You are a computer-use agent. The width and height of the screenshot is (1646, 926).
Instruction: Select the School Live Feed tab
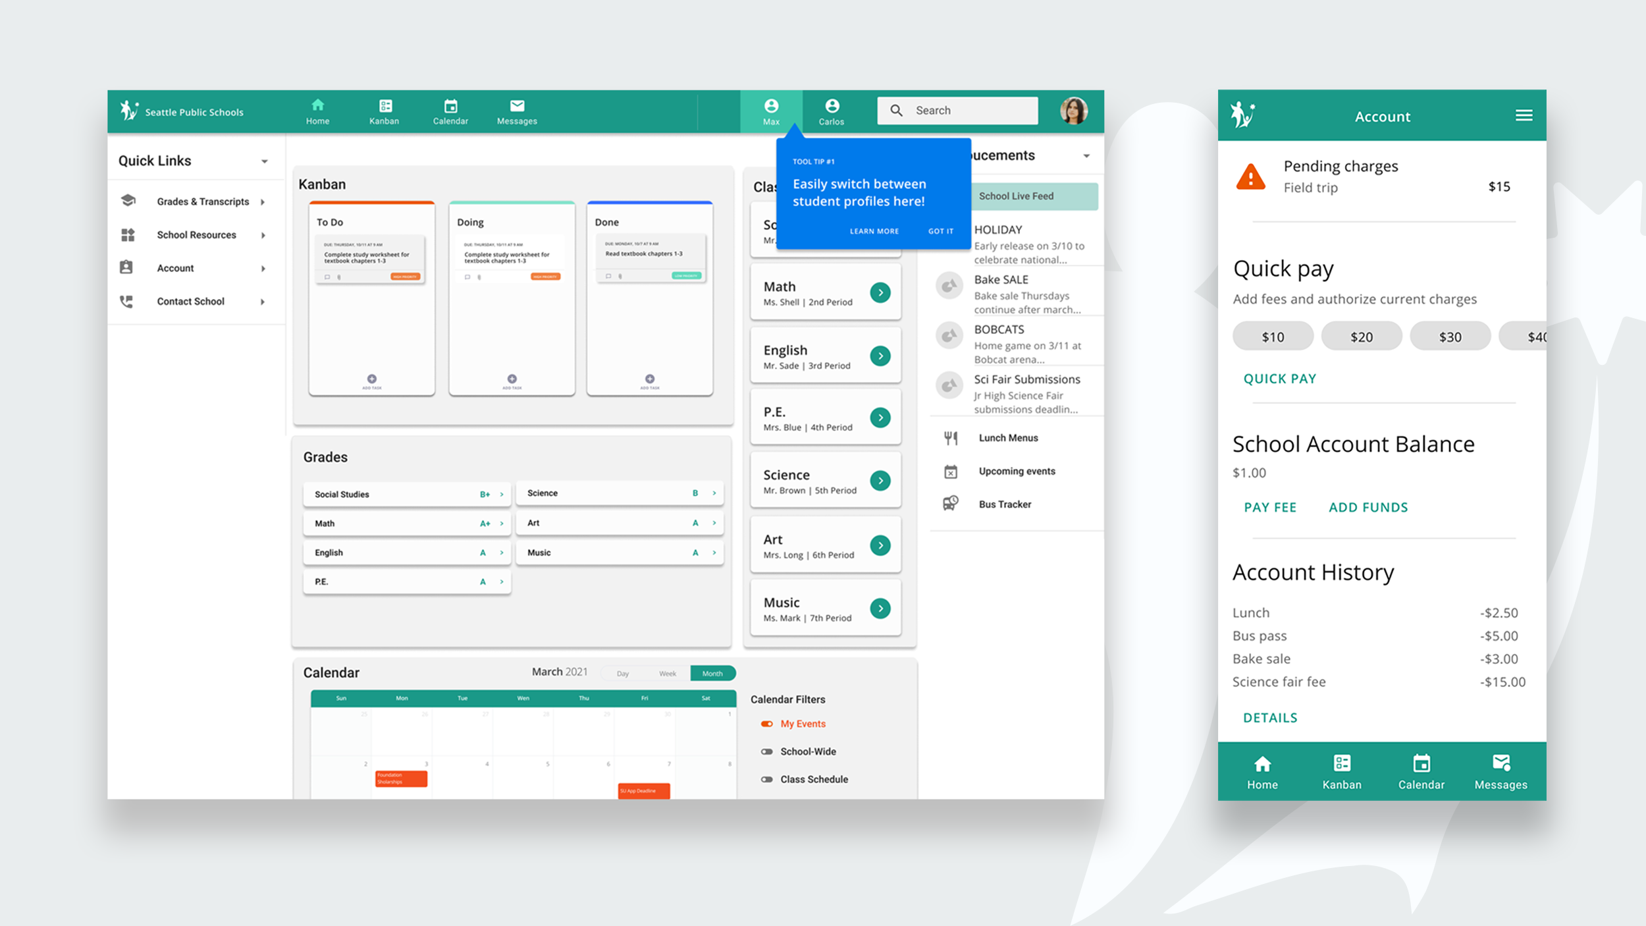[x=1034, y=196]
